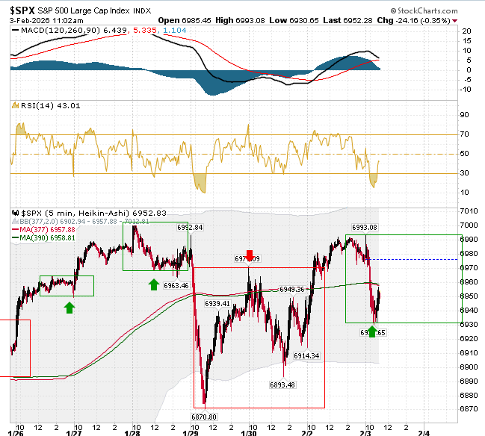
Task: Click the Bollinger Bands legend icon
Action: coord(15,221)
